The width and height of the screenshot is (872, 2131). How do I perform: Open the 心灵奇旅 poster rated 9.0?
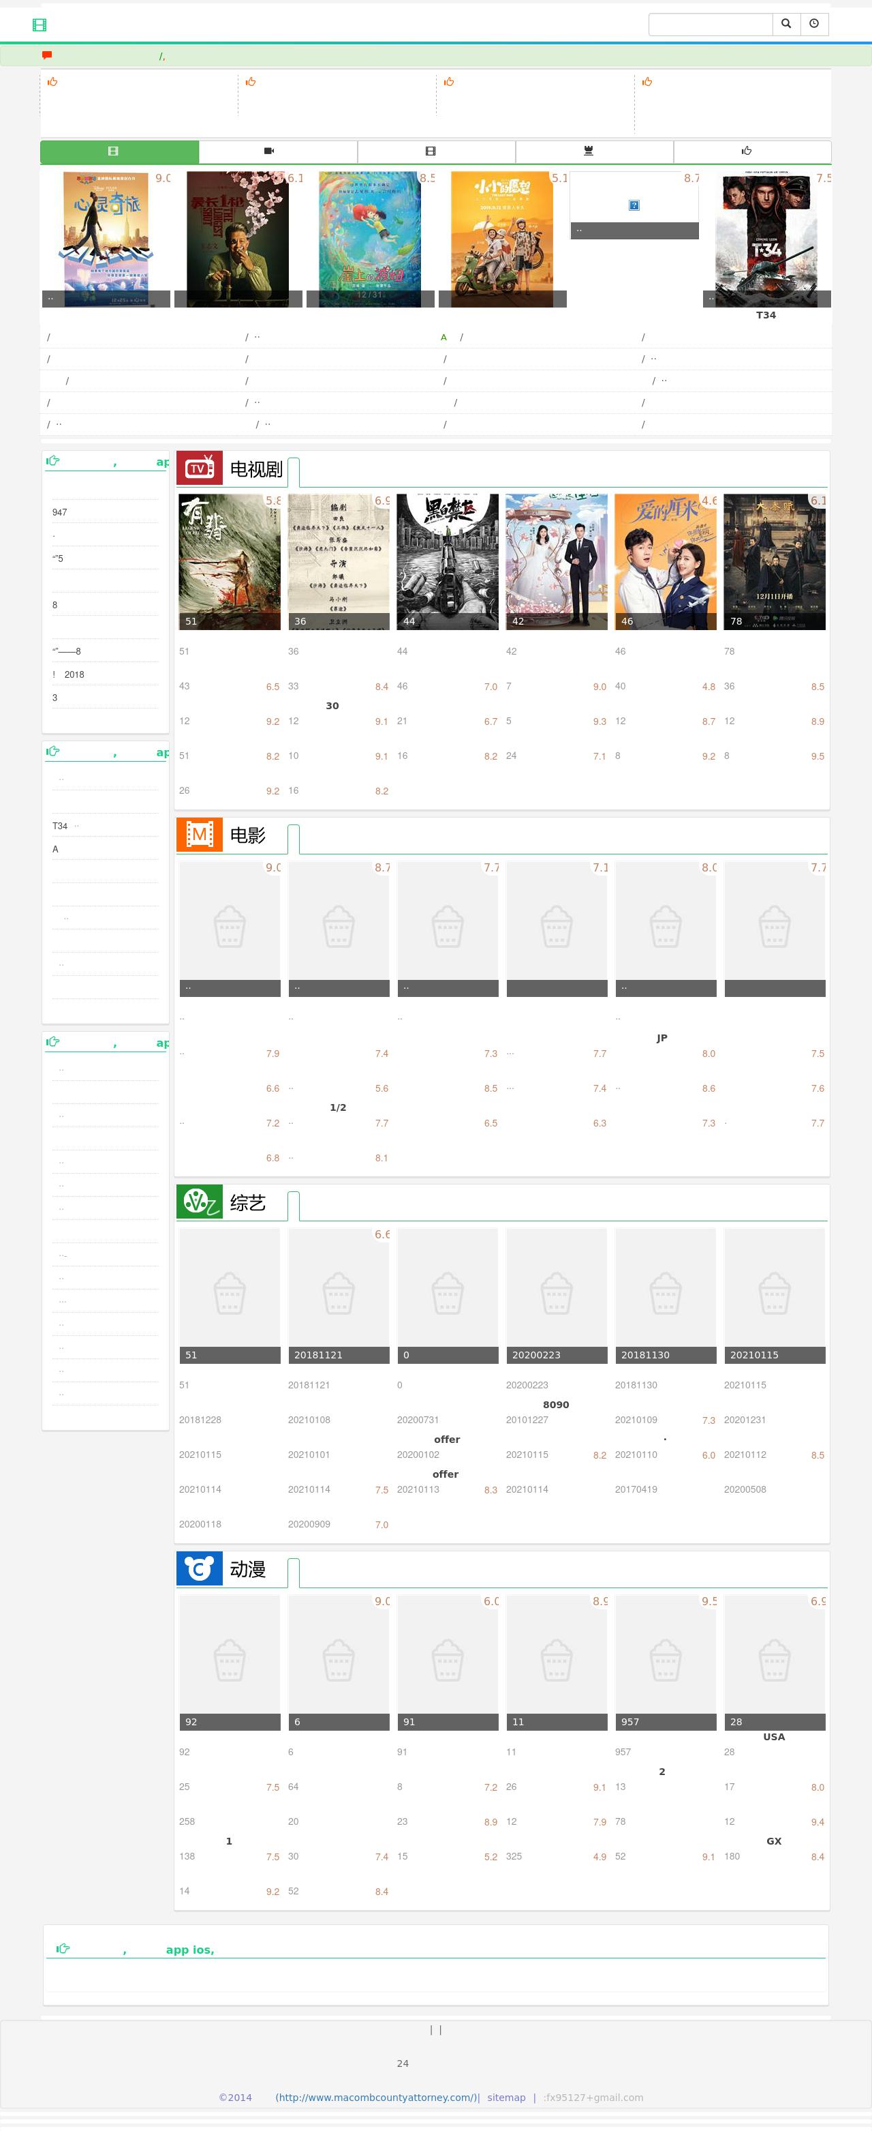click(106, 239)
